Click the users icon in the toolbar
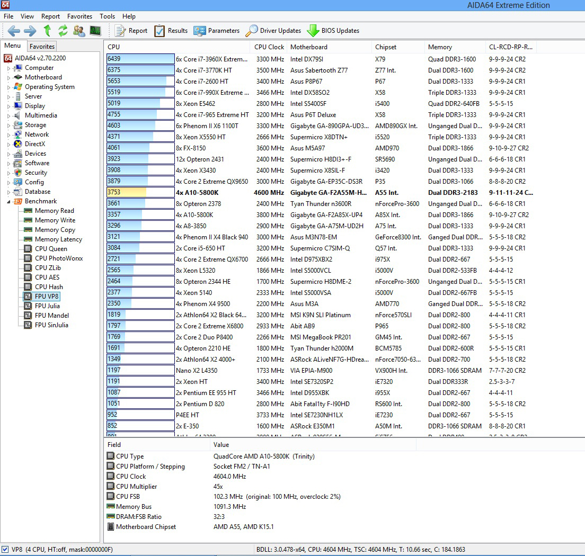This screenshot has width=585, height=556. coord(79,31)
